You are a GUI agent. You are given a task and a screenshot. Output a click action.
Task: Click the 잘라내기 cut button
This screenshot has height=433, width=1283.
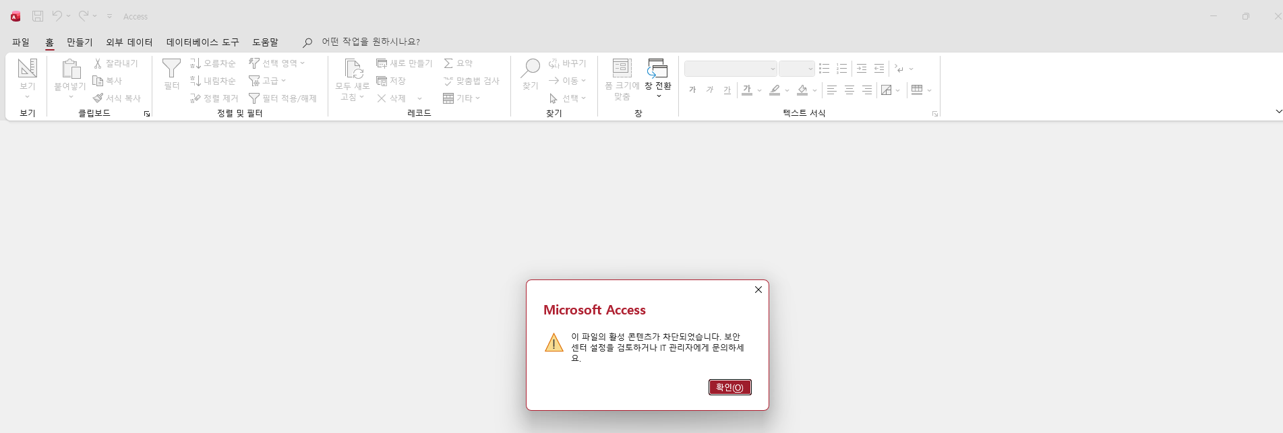pos(115,63)
